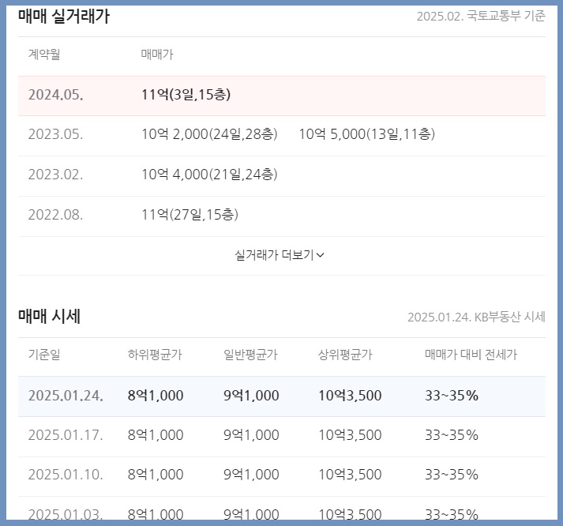Click 하위평균가 8억1,000 in 2025.01.10. row
Image resolution: width=563 pixels, height=526 pixels.
[156, 475]
